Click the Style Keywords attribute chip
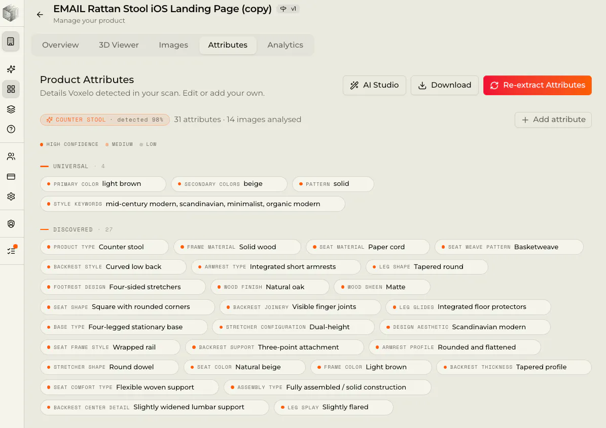Screen dimensions: 606x428 pyautogui.click(x=193, y=204)
